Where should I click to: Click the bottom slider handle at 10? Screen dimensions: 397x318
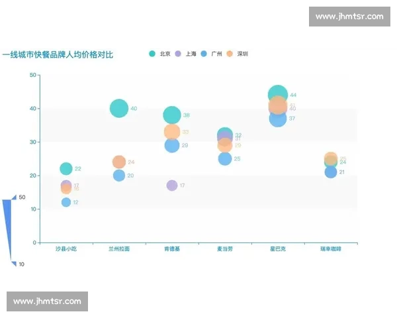(x=14, y=264)
